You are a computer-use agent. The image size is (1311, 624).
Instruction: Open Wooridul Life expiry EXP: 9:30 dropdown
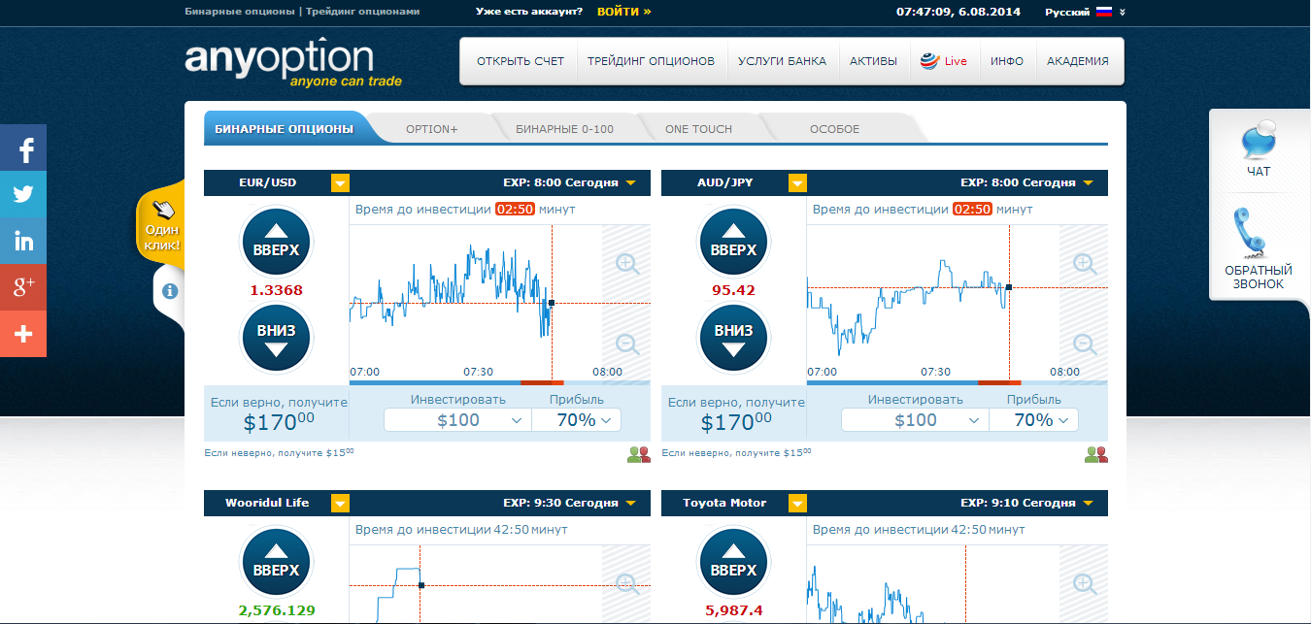(569, 503)
